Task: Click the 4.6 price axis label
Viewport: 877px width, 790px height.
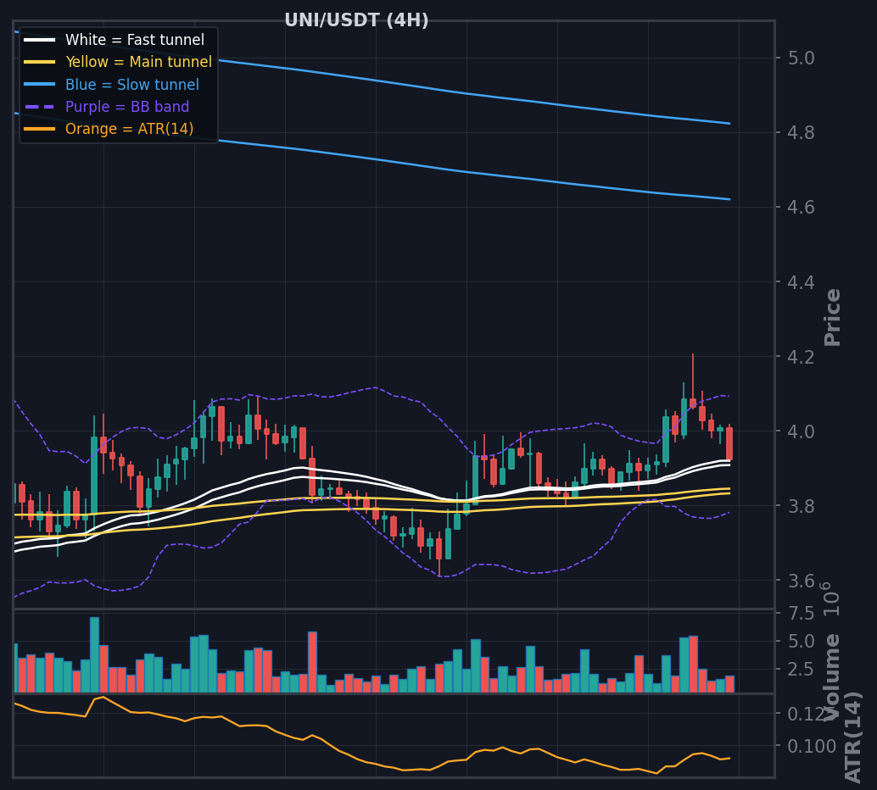Action: [x=801, y=208]
